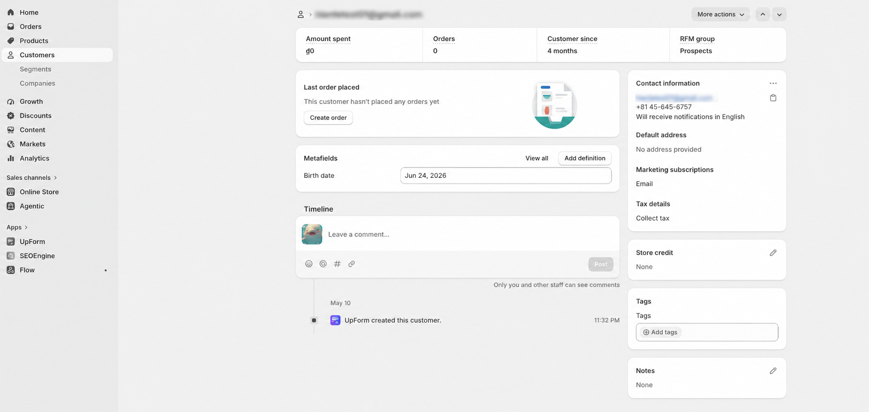Screen dimensions: 869x412
Task: Click the Prospects RFM value
Action: point(696,51)
